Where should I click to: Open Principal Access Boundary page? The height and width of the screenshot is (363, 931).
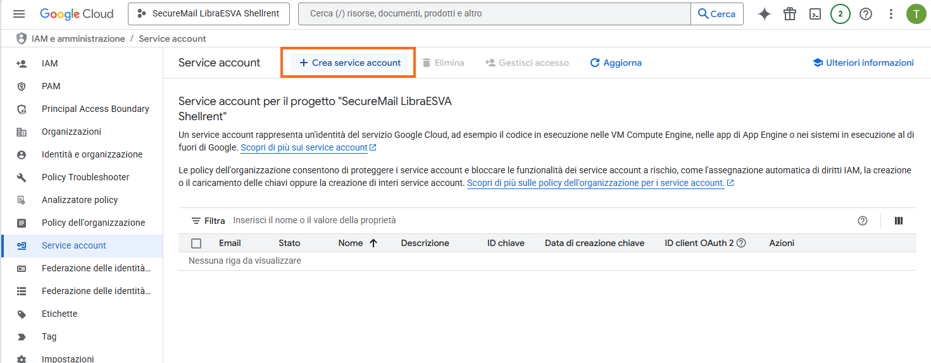point(95,109)
